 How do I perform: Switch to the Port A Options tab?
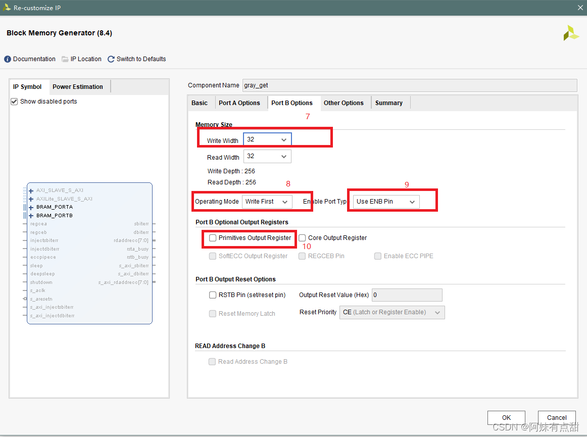[x=239, y=103]
